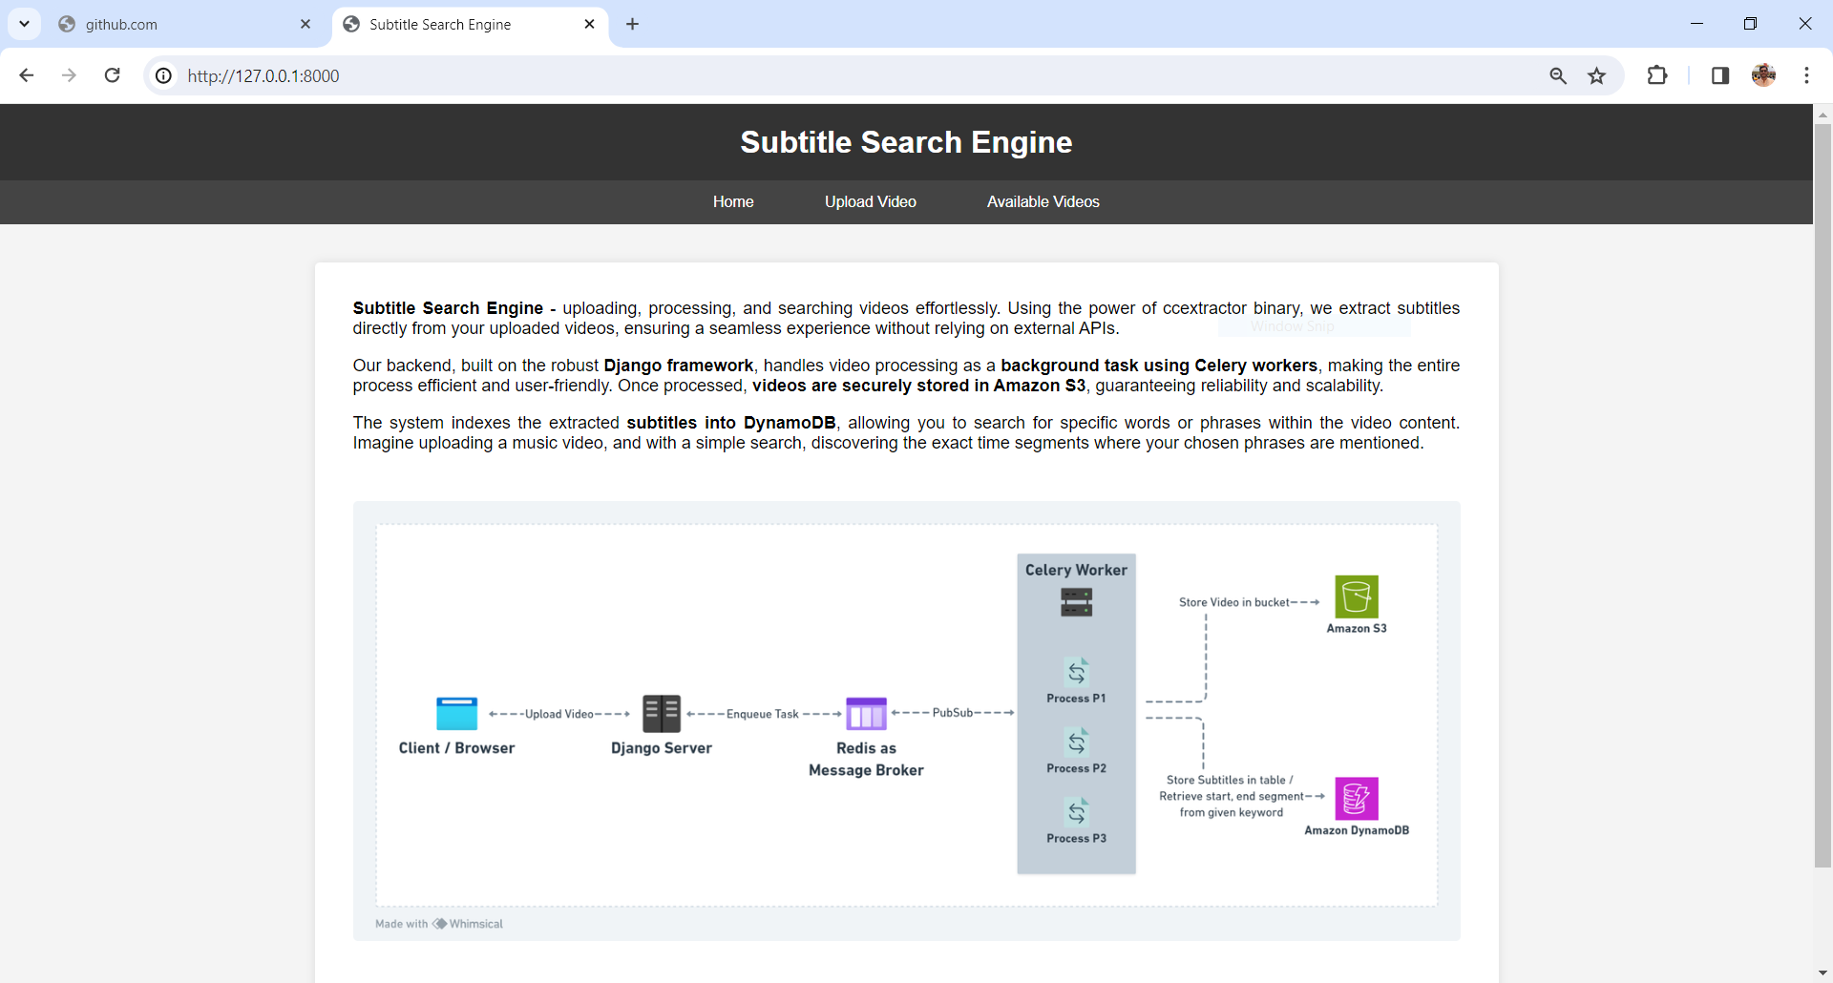Switch to the github.com tab
The height and width of the screenshot is (983, 1833).
[x=184, y=24]
